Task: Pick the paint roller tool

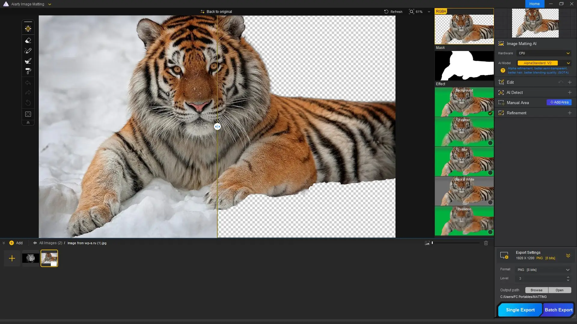Action: 28,71
